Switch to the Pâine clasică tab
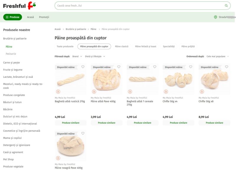The height and width of the screenshot is (170, 236). point(122,46)
